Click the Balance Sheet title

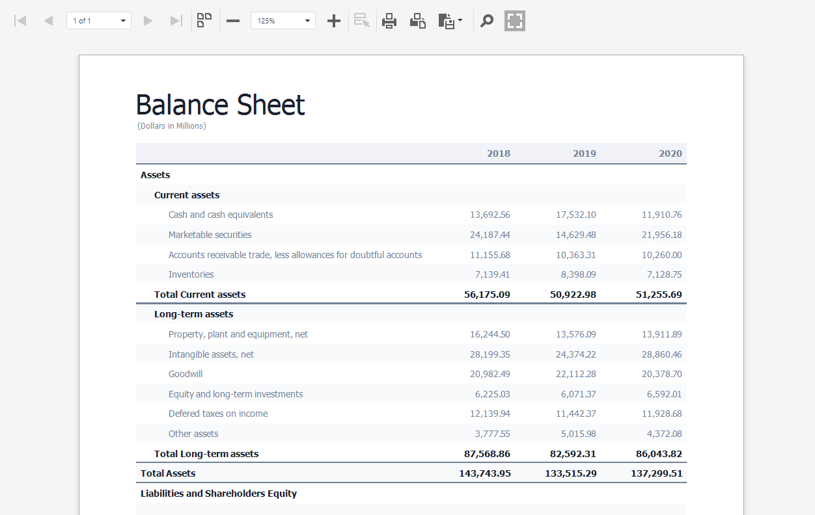220,105
